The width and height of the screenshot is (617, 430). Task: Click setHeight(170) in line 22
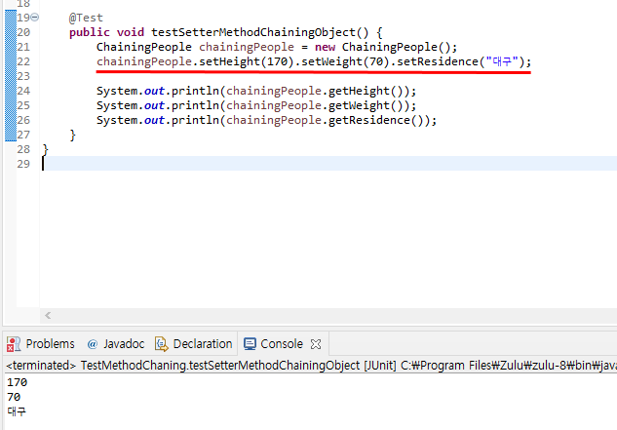(x=247, y=61)
